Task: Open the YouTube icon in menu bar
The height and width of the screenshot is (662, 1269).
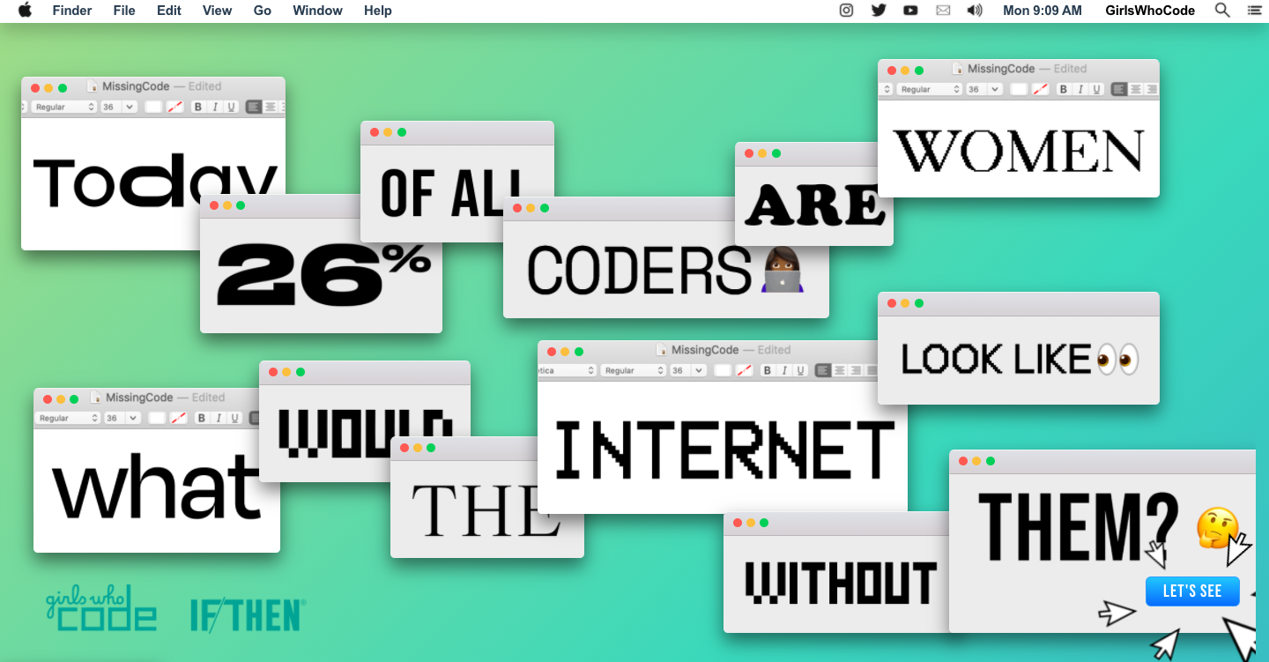Action: [910, 11]
